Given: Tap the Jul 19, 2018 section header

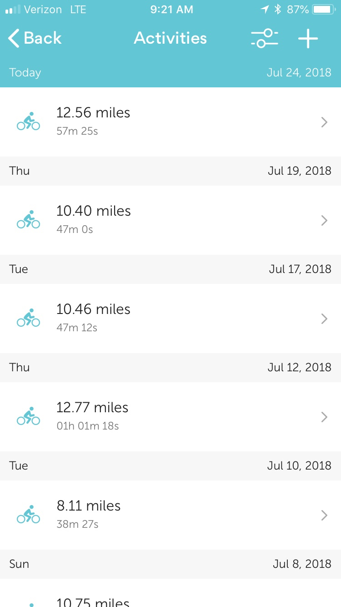Looking at the screenshot, I should 299,171.
